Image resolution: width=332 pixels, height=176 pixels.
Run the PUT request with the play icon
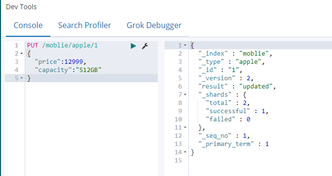click(x=133, y=46)
